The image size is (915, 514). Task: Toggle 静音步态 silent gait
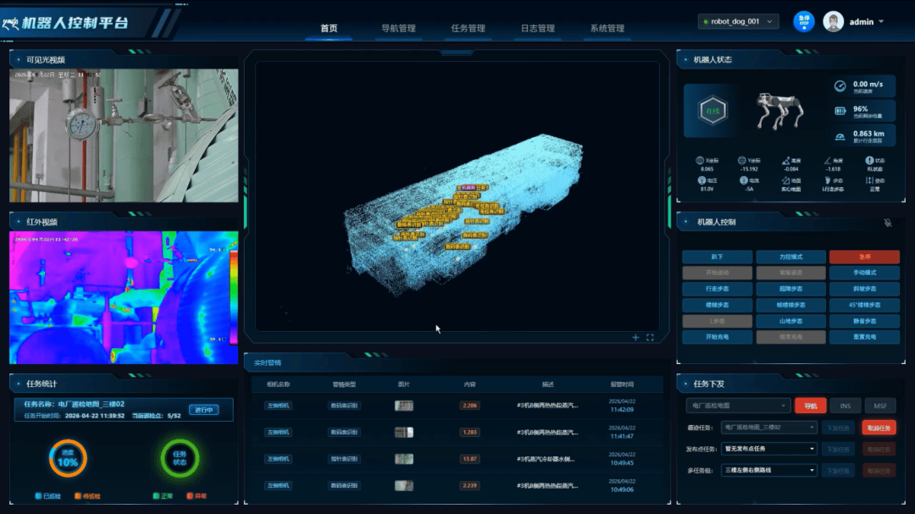click(864, 321)
